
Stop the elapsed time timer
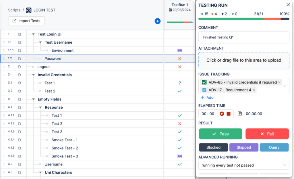pyautogui.click(x=228, y=114)
